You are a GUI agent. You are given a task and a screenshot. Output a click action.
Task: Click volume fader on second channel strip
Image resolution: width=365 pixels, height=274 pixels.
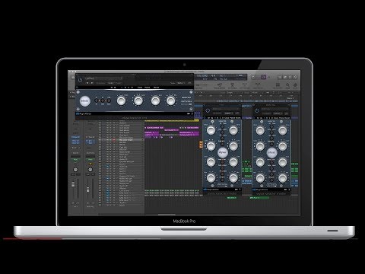(88, 190)
